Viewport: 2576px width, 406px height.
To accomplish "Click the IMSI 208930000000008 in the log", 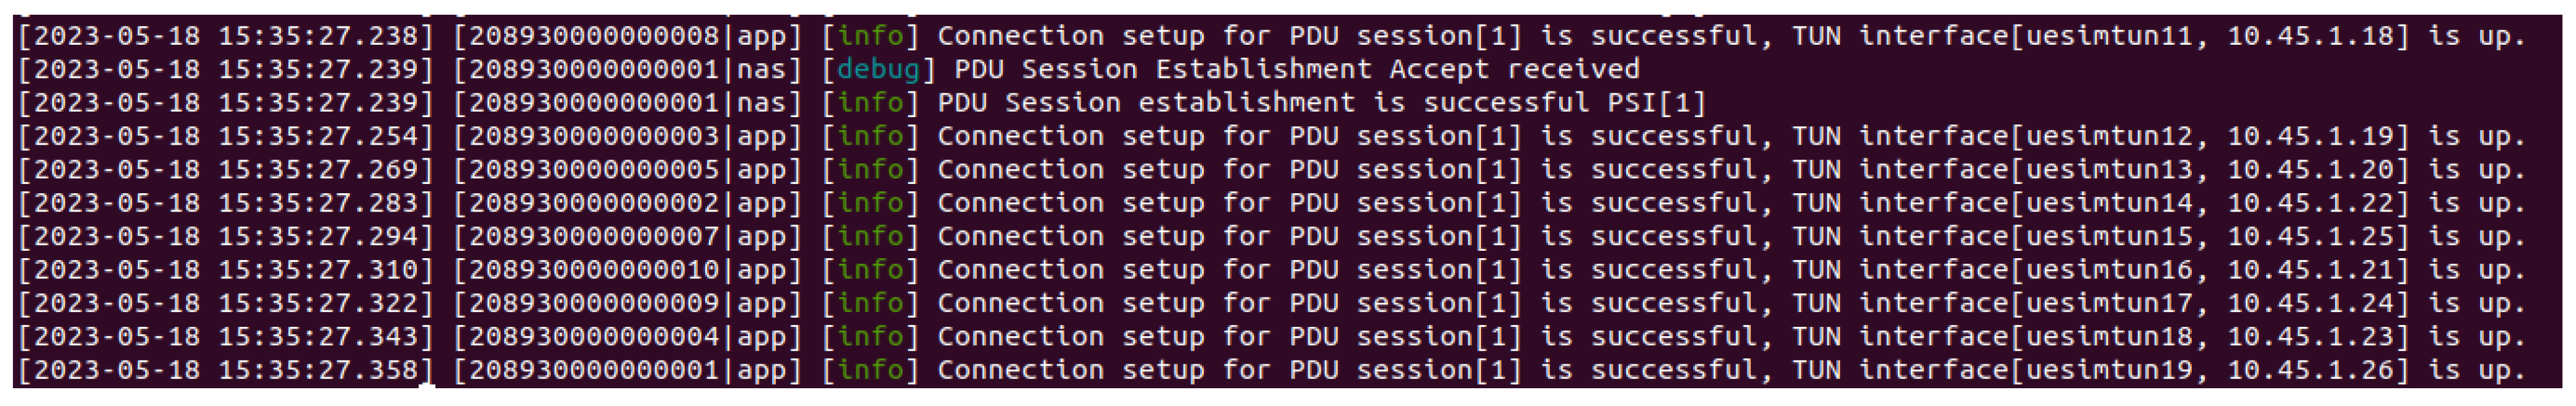I will pyautogui.click(x=593, y=37).
